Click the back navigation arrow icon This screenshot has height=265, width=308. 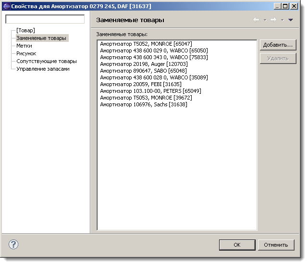pyautogui.click(x=256, y=20)
